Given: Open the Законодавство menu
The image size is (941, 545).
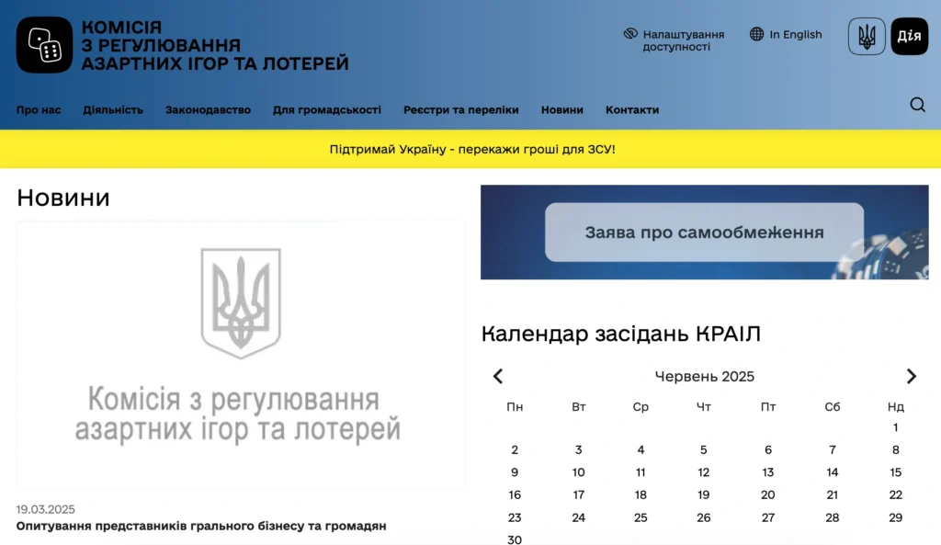Looking at the screenshot, I should coord(209,110).
